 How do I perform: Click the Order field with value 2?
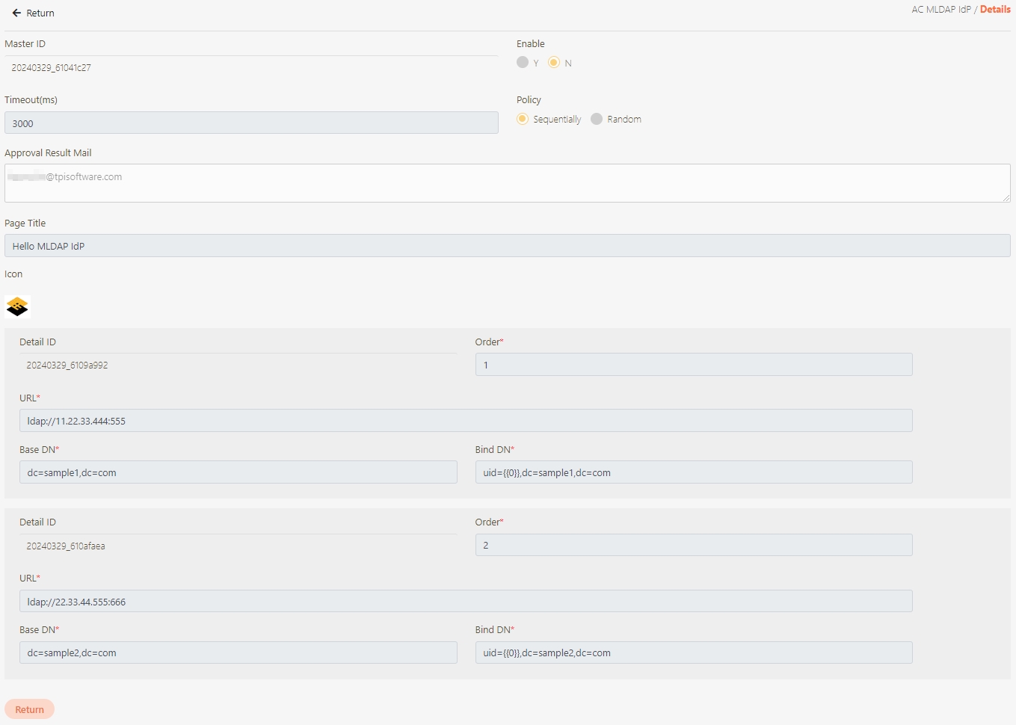tap(693, 545)
